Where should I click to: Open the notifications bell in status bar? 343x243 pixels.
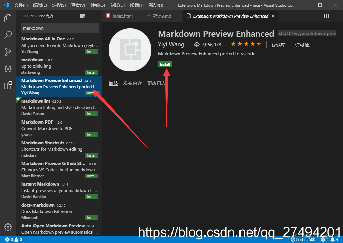334,240
